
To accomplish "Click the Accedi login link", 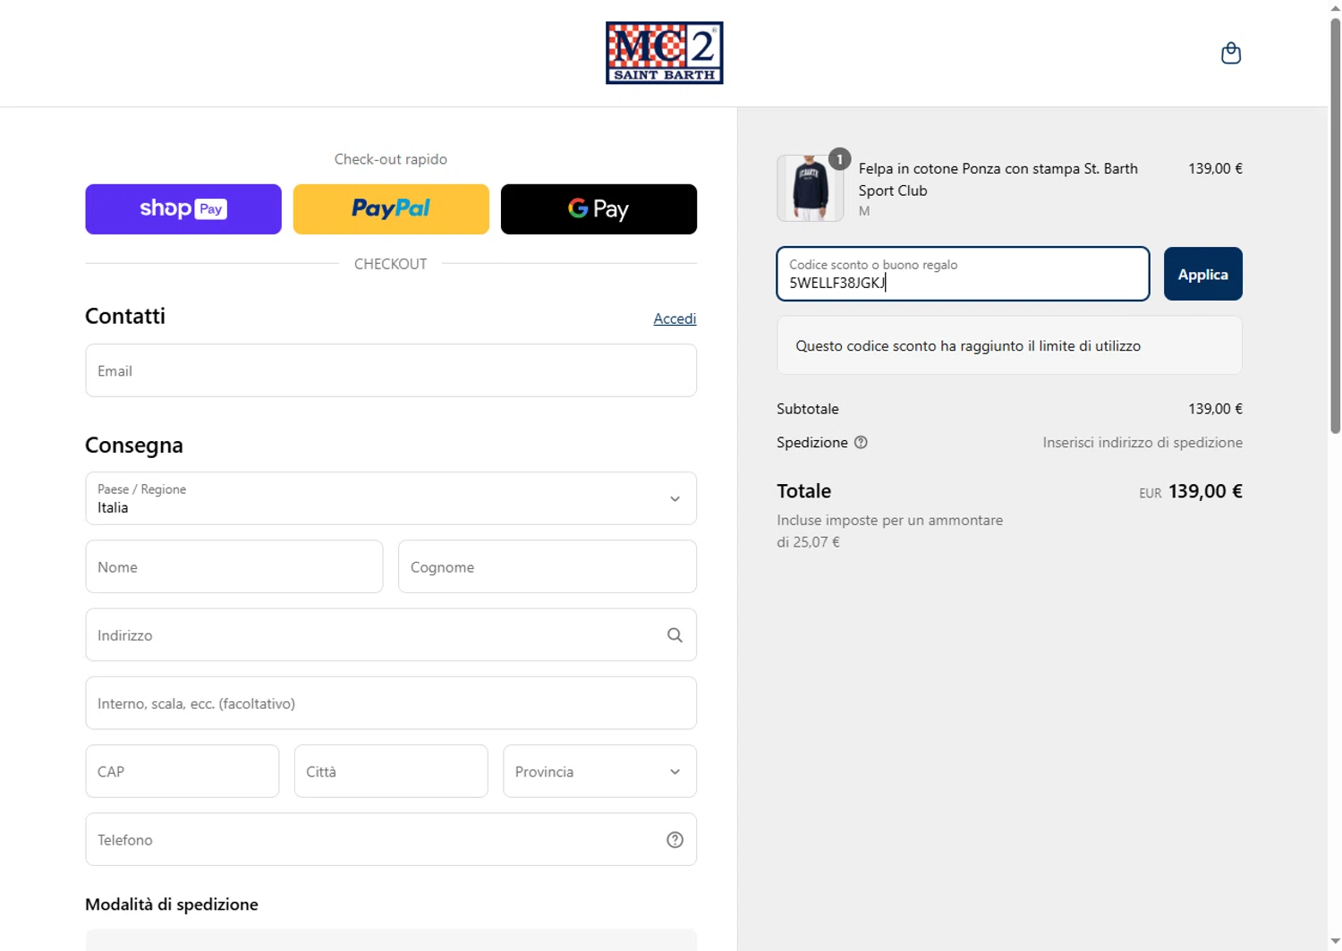I will tap(675, 318).
